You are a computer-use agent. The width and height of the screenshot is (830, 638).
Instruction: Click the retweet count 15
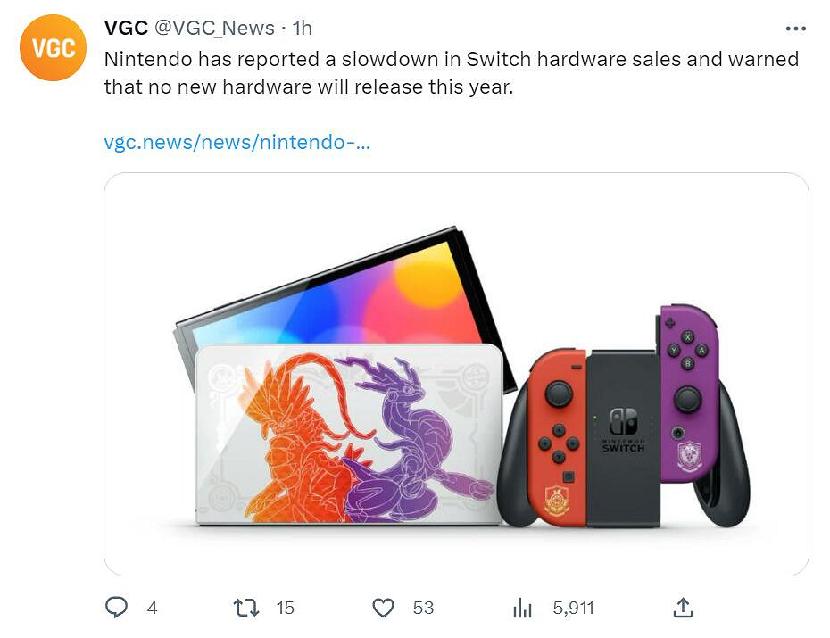[x=285, y=608]
